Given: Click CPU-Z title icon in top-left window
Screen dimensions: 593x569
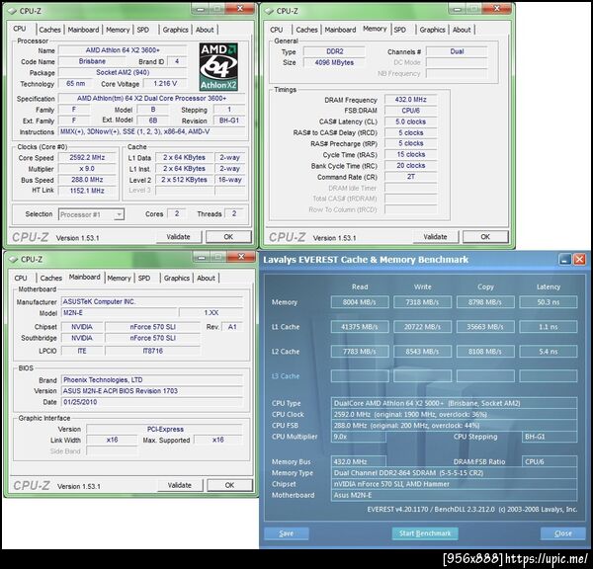Looking at the screenshot, I should pos(13,11).
